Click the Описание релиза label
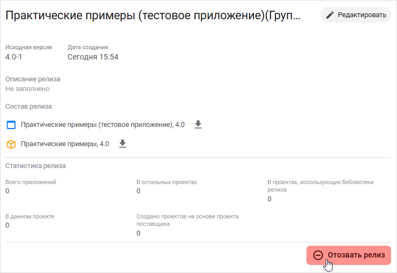The height and width of the screenshot is (273, 397). [x=33, y=79]
